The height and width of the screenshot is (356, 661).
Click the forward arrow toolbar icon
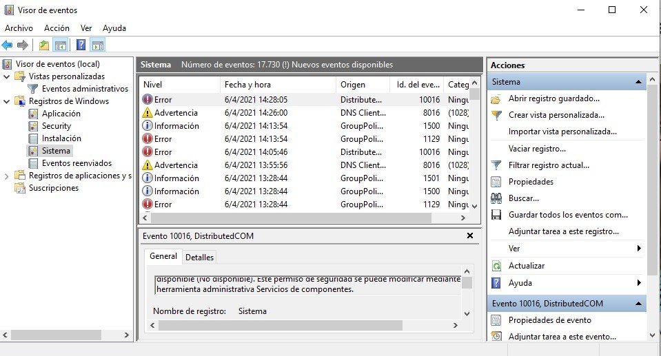23,45
